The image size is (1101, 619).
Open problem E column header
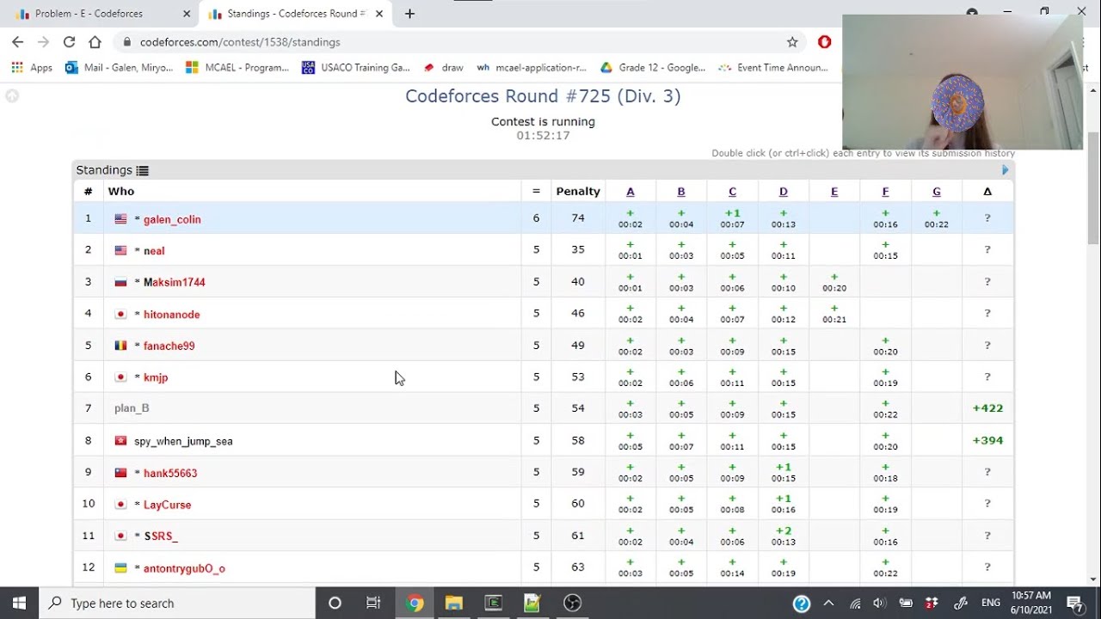coord(834,191)
